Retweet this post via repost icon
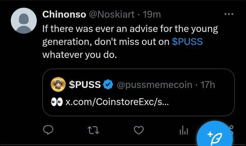Screen dimensions: 246x146 tap(93, 130)
